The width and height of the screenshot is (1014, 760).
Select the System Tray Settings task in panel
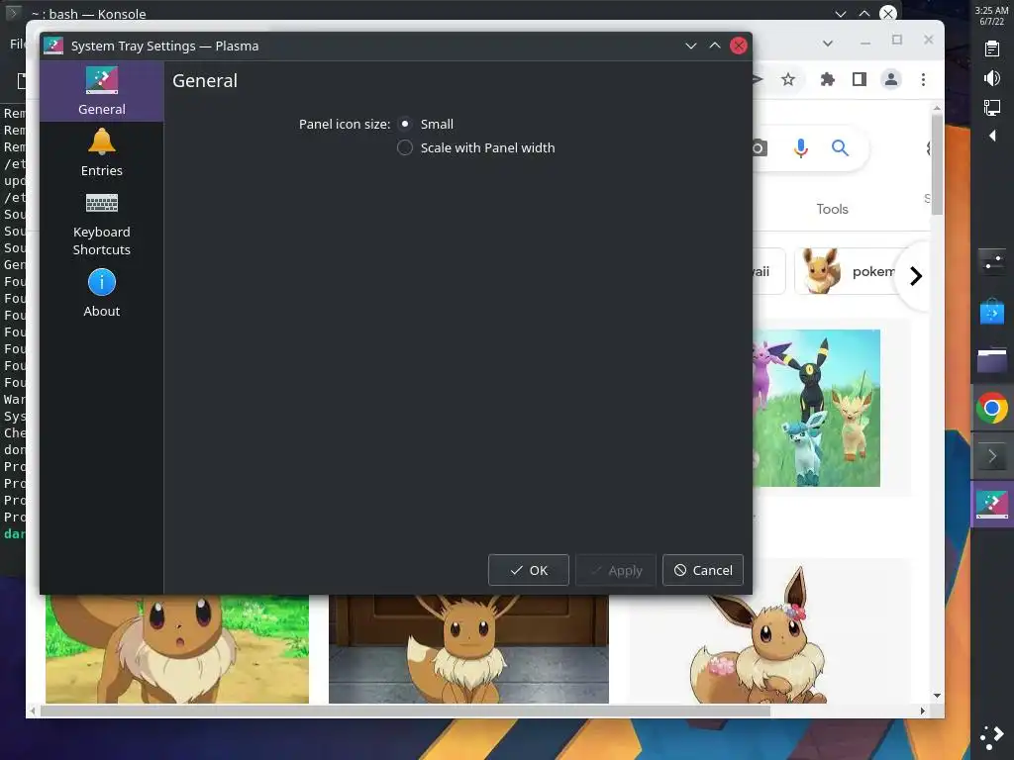tap(991, 505)
